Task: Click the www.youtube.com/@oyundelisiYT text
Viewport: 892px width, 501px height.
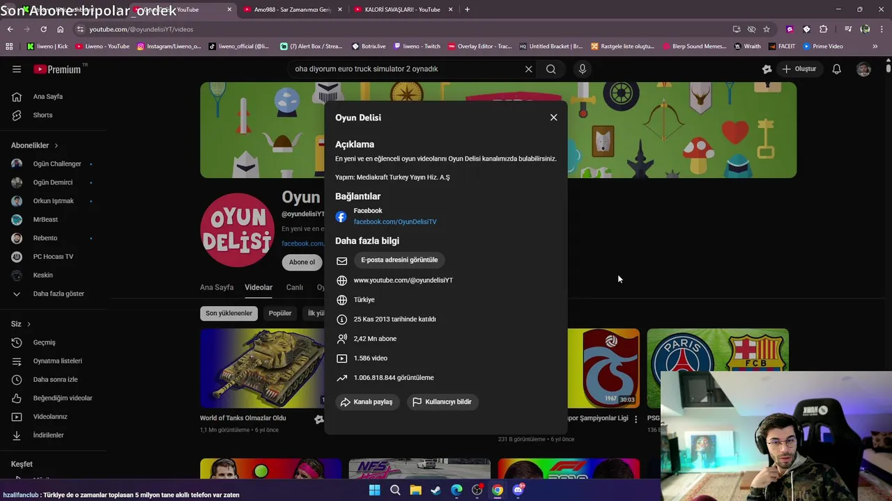Action: click(x=403, y=280)
